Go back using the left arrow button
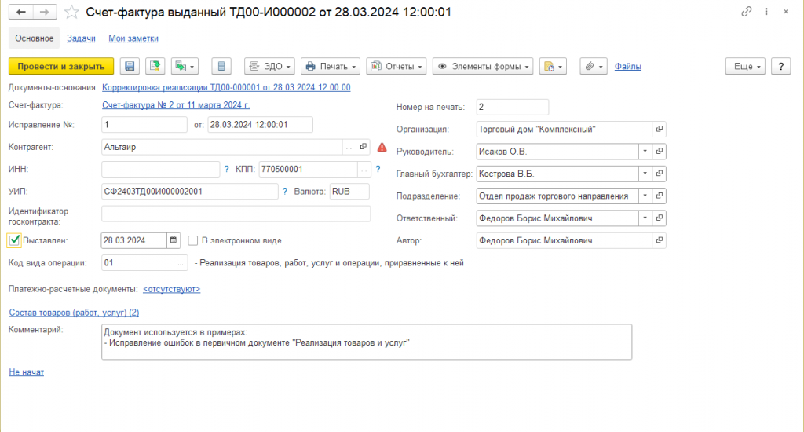804x432 pixels. point(21,12)
